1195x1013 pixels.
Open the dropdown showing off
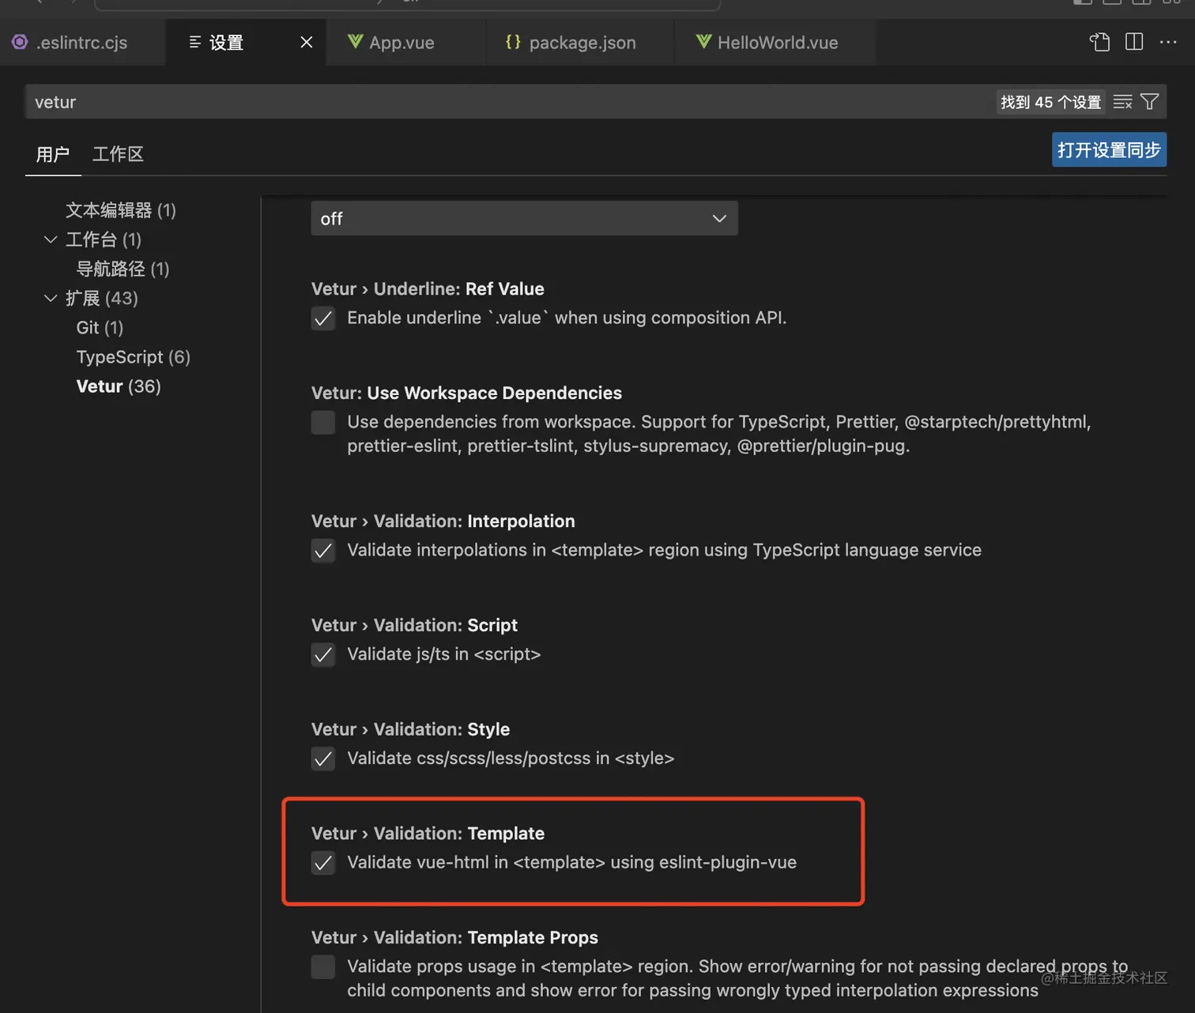coord(524,218)
